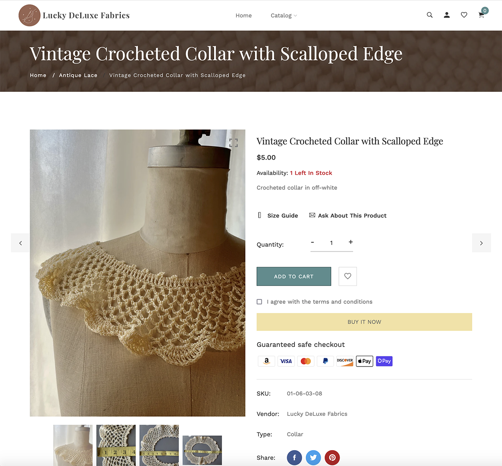This screenshot has width=502, height=466.
Task: Expand the Catalog dropdown menu
Action: point(284,15)
